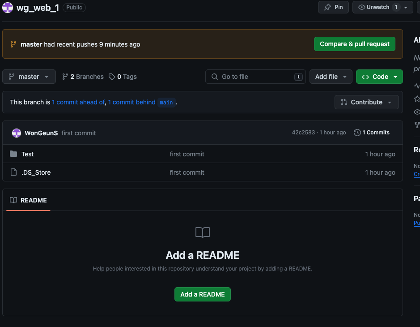Image resolution: width=420 pixels, height=327 pixels.
Task: Click the magnifier icon in Go to file
Action: pos(215,77)
